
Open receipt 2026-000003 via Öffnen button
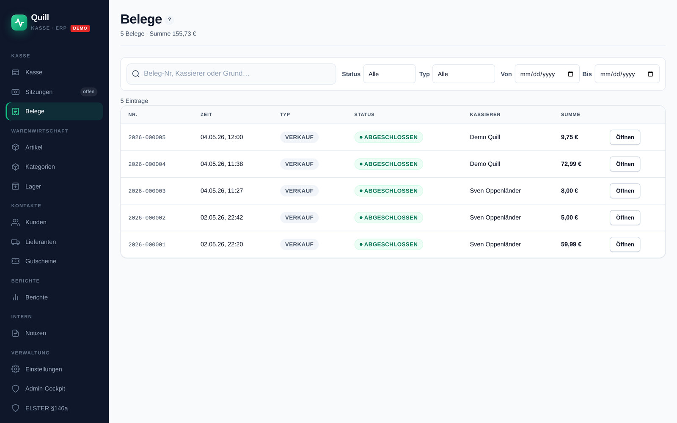tap(625, 191)
